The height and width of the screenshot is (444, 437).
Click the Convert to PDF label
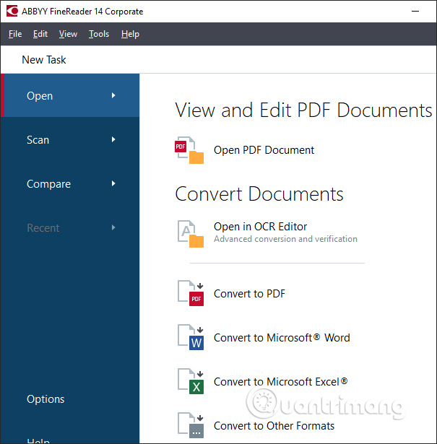(x=249, y=294)
